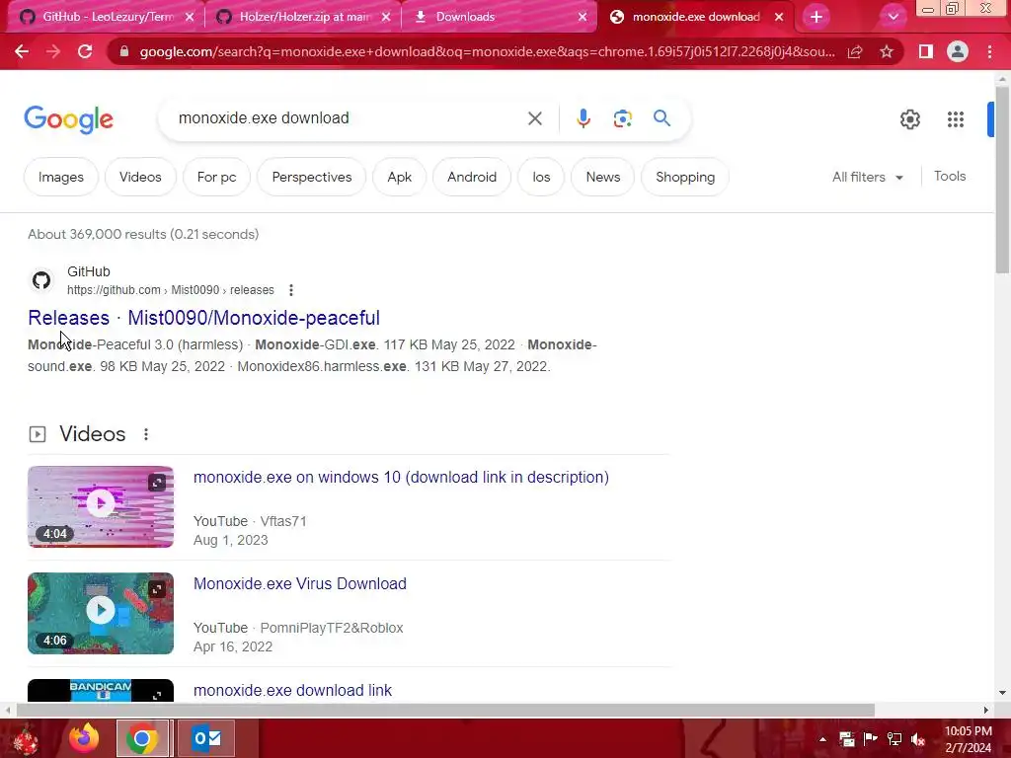Open the Start menu ornament button

25,740
